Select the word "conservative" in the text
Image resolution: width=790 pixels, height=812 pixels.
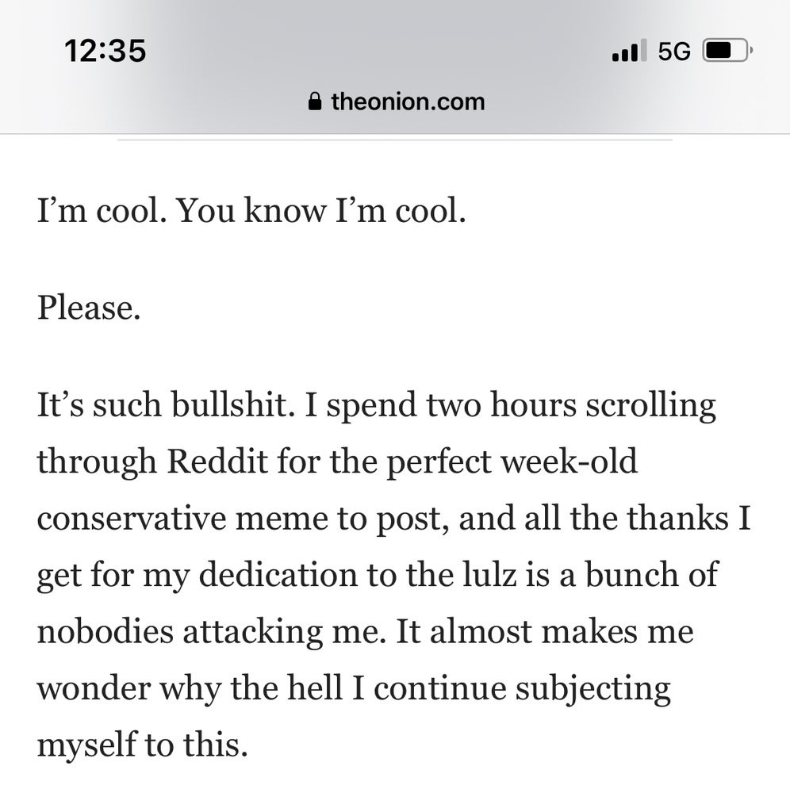click(131, 519)
